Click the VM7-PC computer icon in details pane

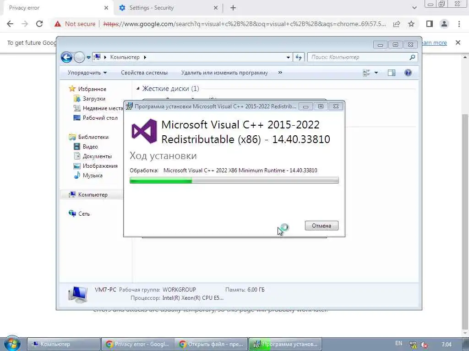(78, 294)
